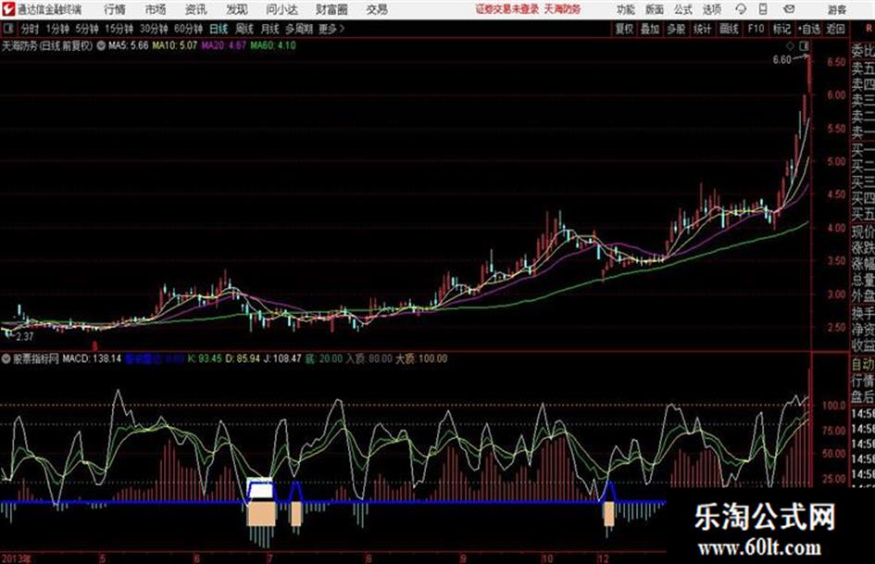Viewport: 875px width, 564px height.
Task: Click the 画线 drawing tools button
Action: (729, 29)
